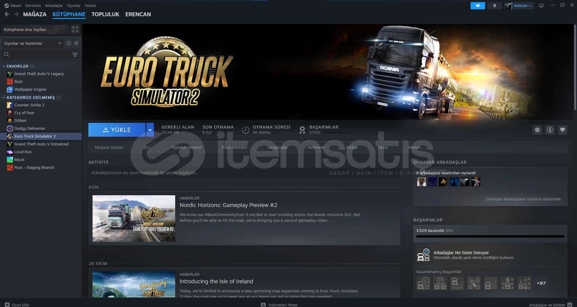Open the Yardım menu

pyautogui.click(x=90, y=6)
